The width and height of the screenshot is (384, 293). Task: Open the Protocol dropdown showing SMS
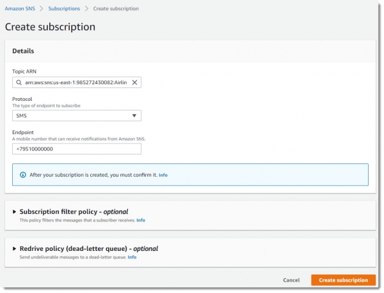(76, 116)
